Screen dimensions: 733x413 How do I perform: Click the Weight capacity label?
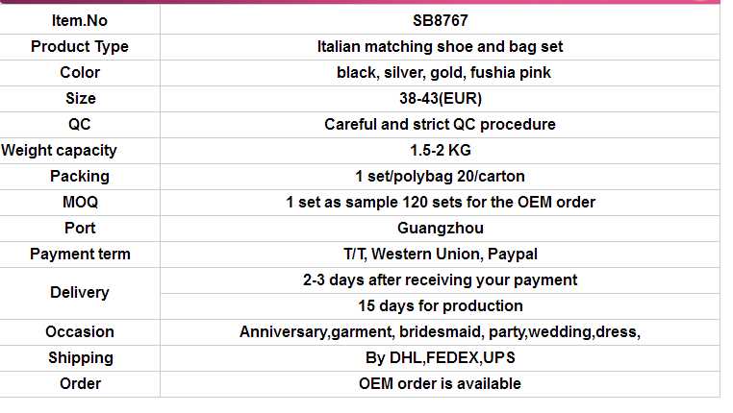(60, 150)
